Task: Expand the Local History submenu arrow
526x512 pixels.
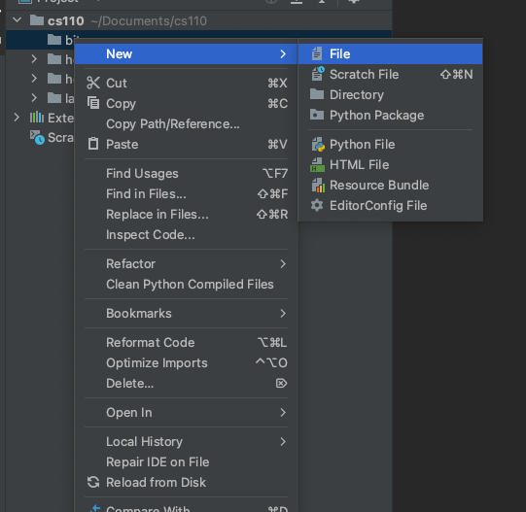Action: (x=283, y=442)
